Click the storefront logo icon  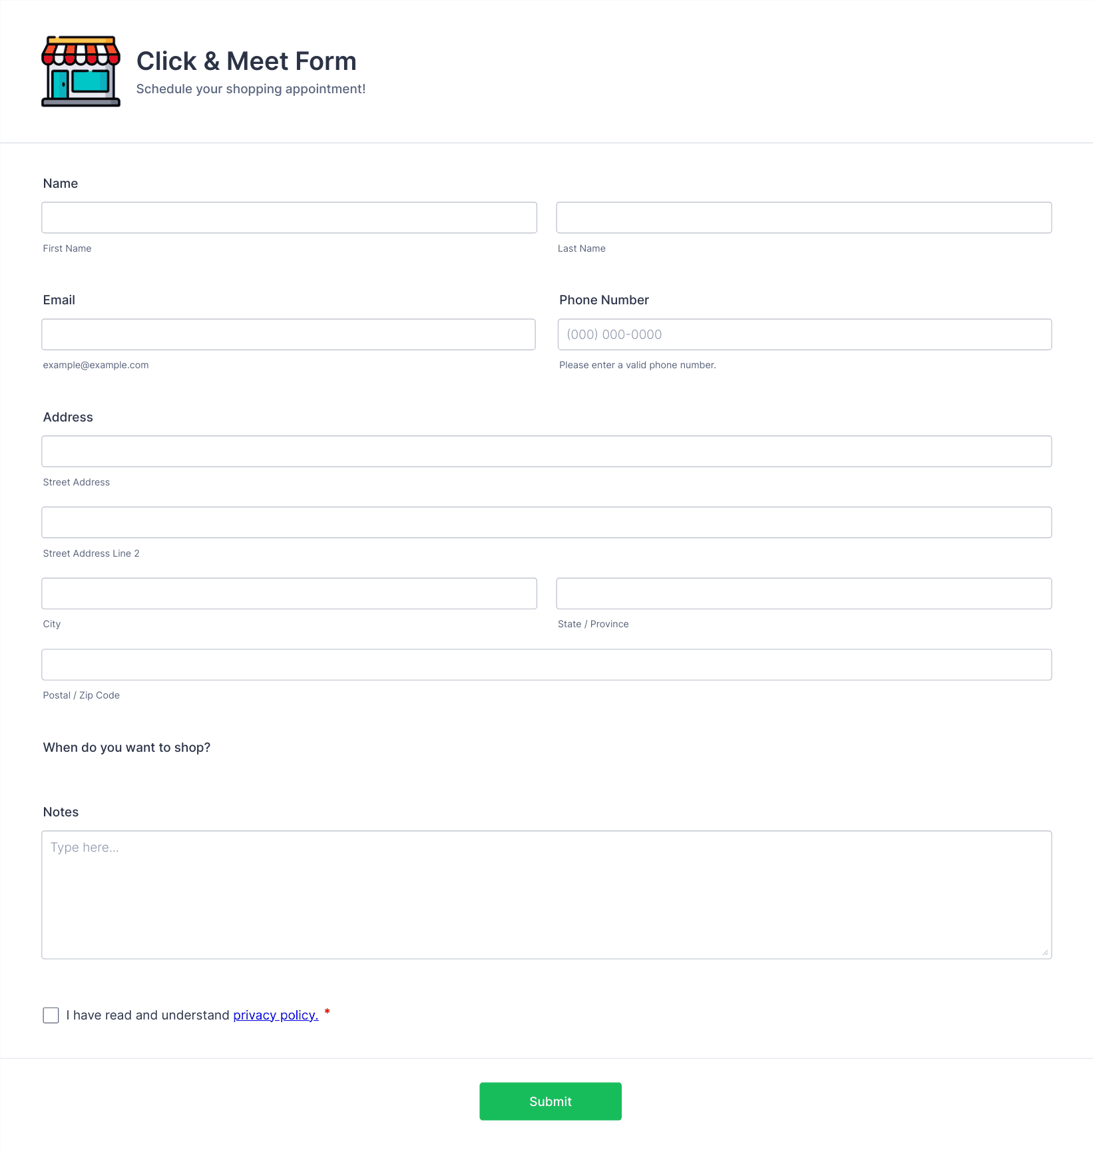point(81,71)
